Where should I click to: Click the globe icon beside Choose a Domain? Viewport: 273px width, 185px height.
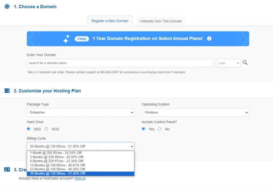point(7,7)
